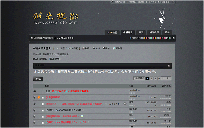The height and width of the screenshot is (128, 204).
Task: Click the orange sticky icon beside 版规民约
Action: coord(39,97)
